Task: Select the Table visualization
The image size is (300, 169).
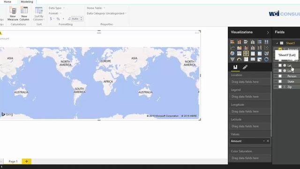Action: [253, 54]
